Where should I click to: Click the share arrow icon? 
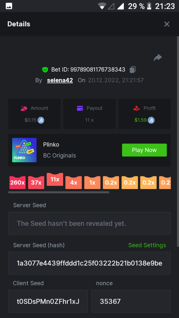158,58
